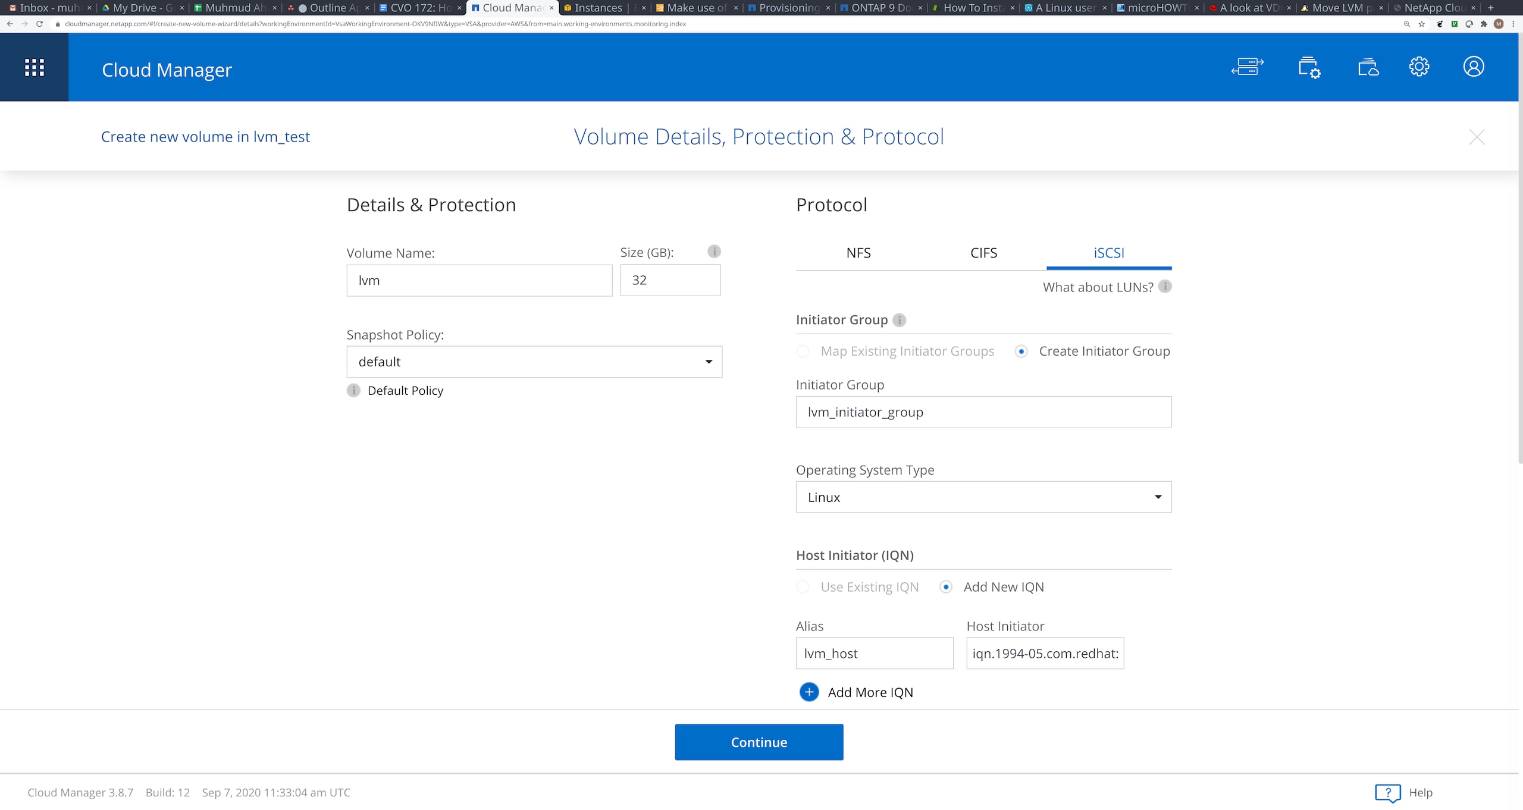1523x810 pixels.
Task: Select Create Initiator Group radio button
Action: click(1021, 351)
